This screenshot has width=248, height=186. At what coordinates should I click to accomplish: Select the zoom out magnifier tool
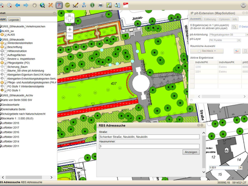[9, 5]
